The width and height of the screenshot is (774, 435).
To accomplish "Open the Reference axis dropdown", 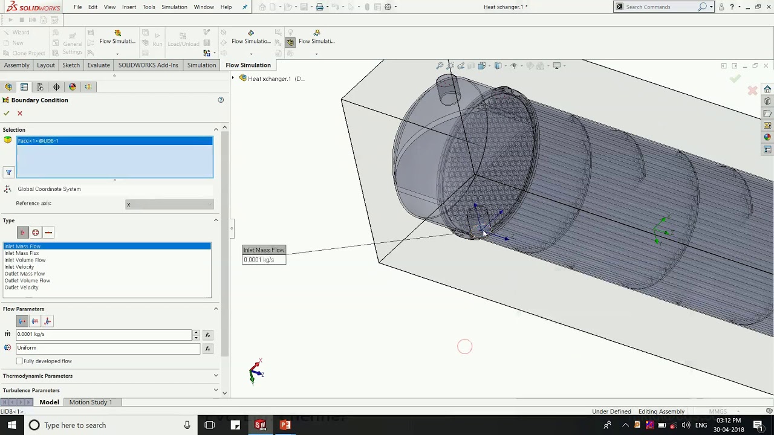I will click(x=169, y=204).
